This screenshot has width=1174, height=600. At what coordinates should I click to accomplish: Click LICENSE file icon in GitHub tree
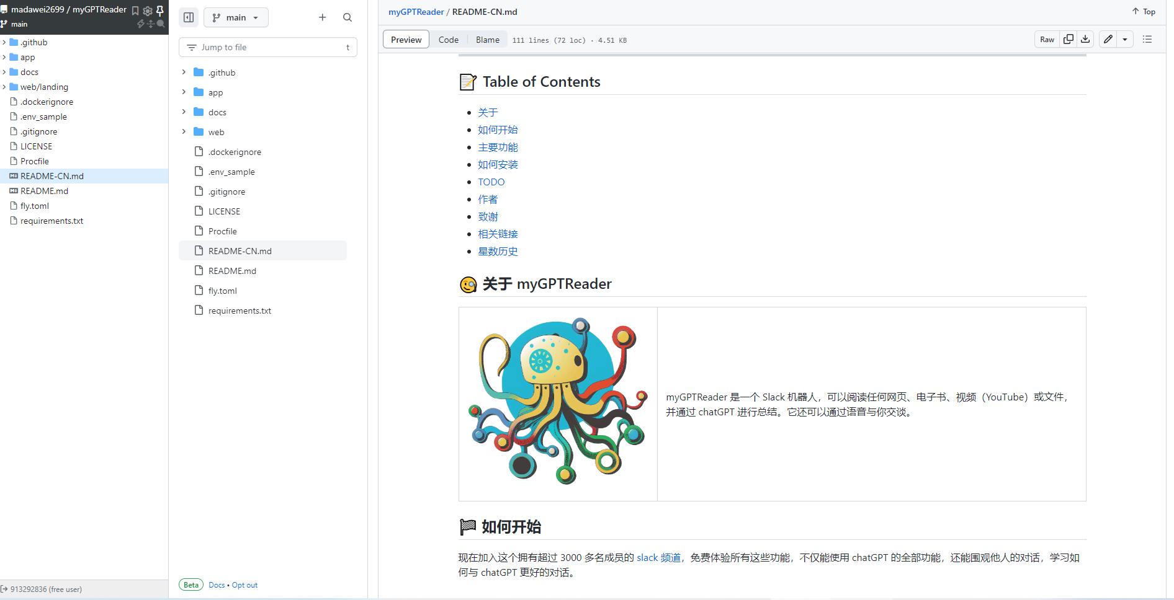coord(199,211)
